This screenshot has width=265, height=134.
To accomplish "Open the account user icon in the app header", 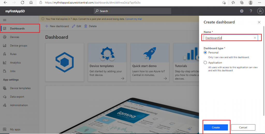I will tap(260, 11).
